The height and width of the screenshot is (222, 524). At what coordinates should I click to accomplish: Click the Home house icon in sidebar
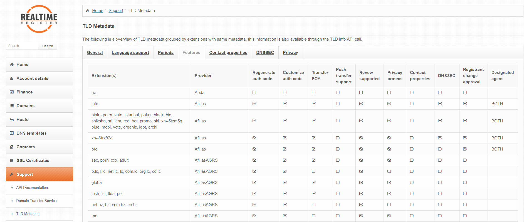tap(12, 65)
